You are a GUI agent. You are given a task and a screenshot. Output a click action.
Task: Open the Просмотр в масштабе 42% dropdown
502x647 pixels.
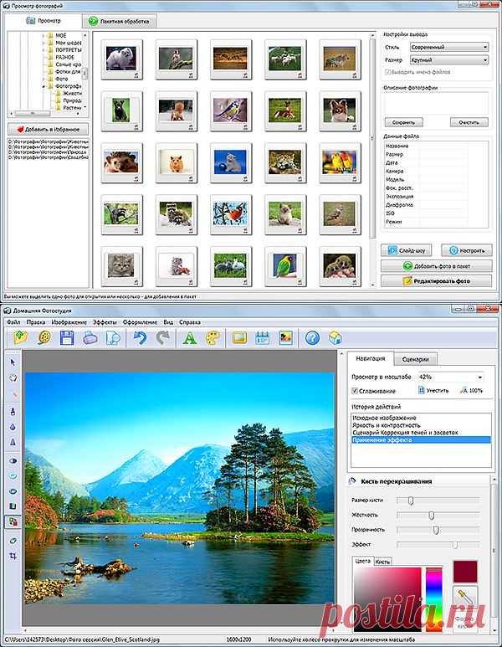(x=450, y=377)
